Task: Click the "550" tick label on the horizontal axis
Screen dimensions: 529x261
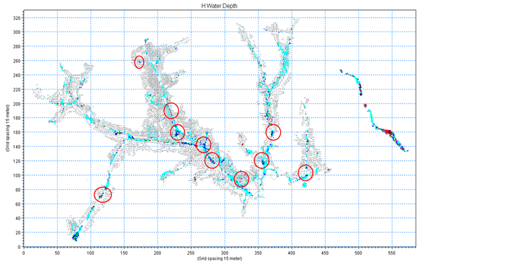Action: [x=391, y=253]
